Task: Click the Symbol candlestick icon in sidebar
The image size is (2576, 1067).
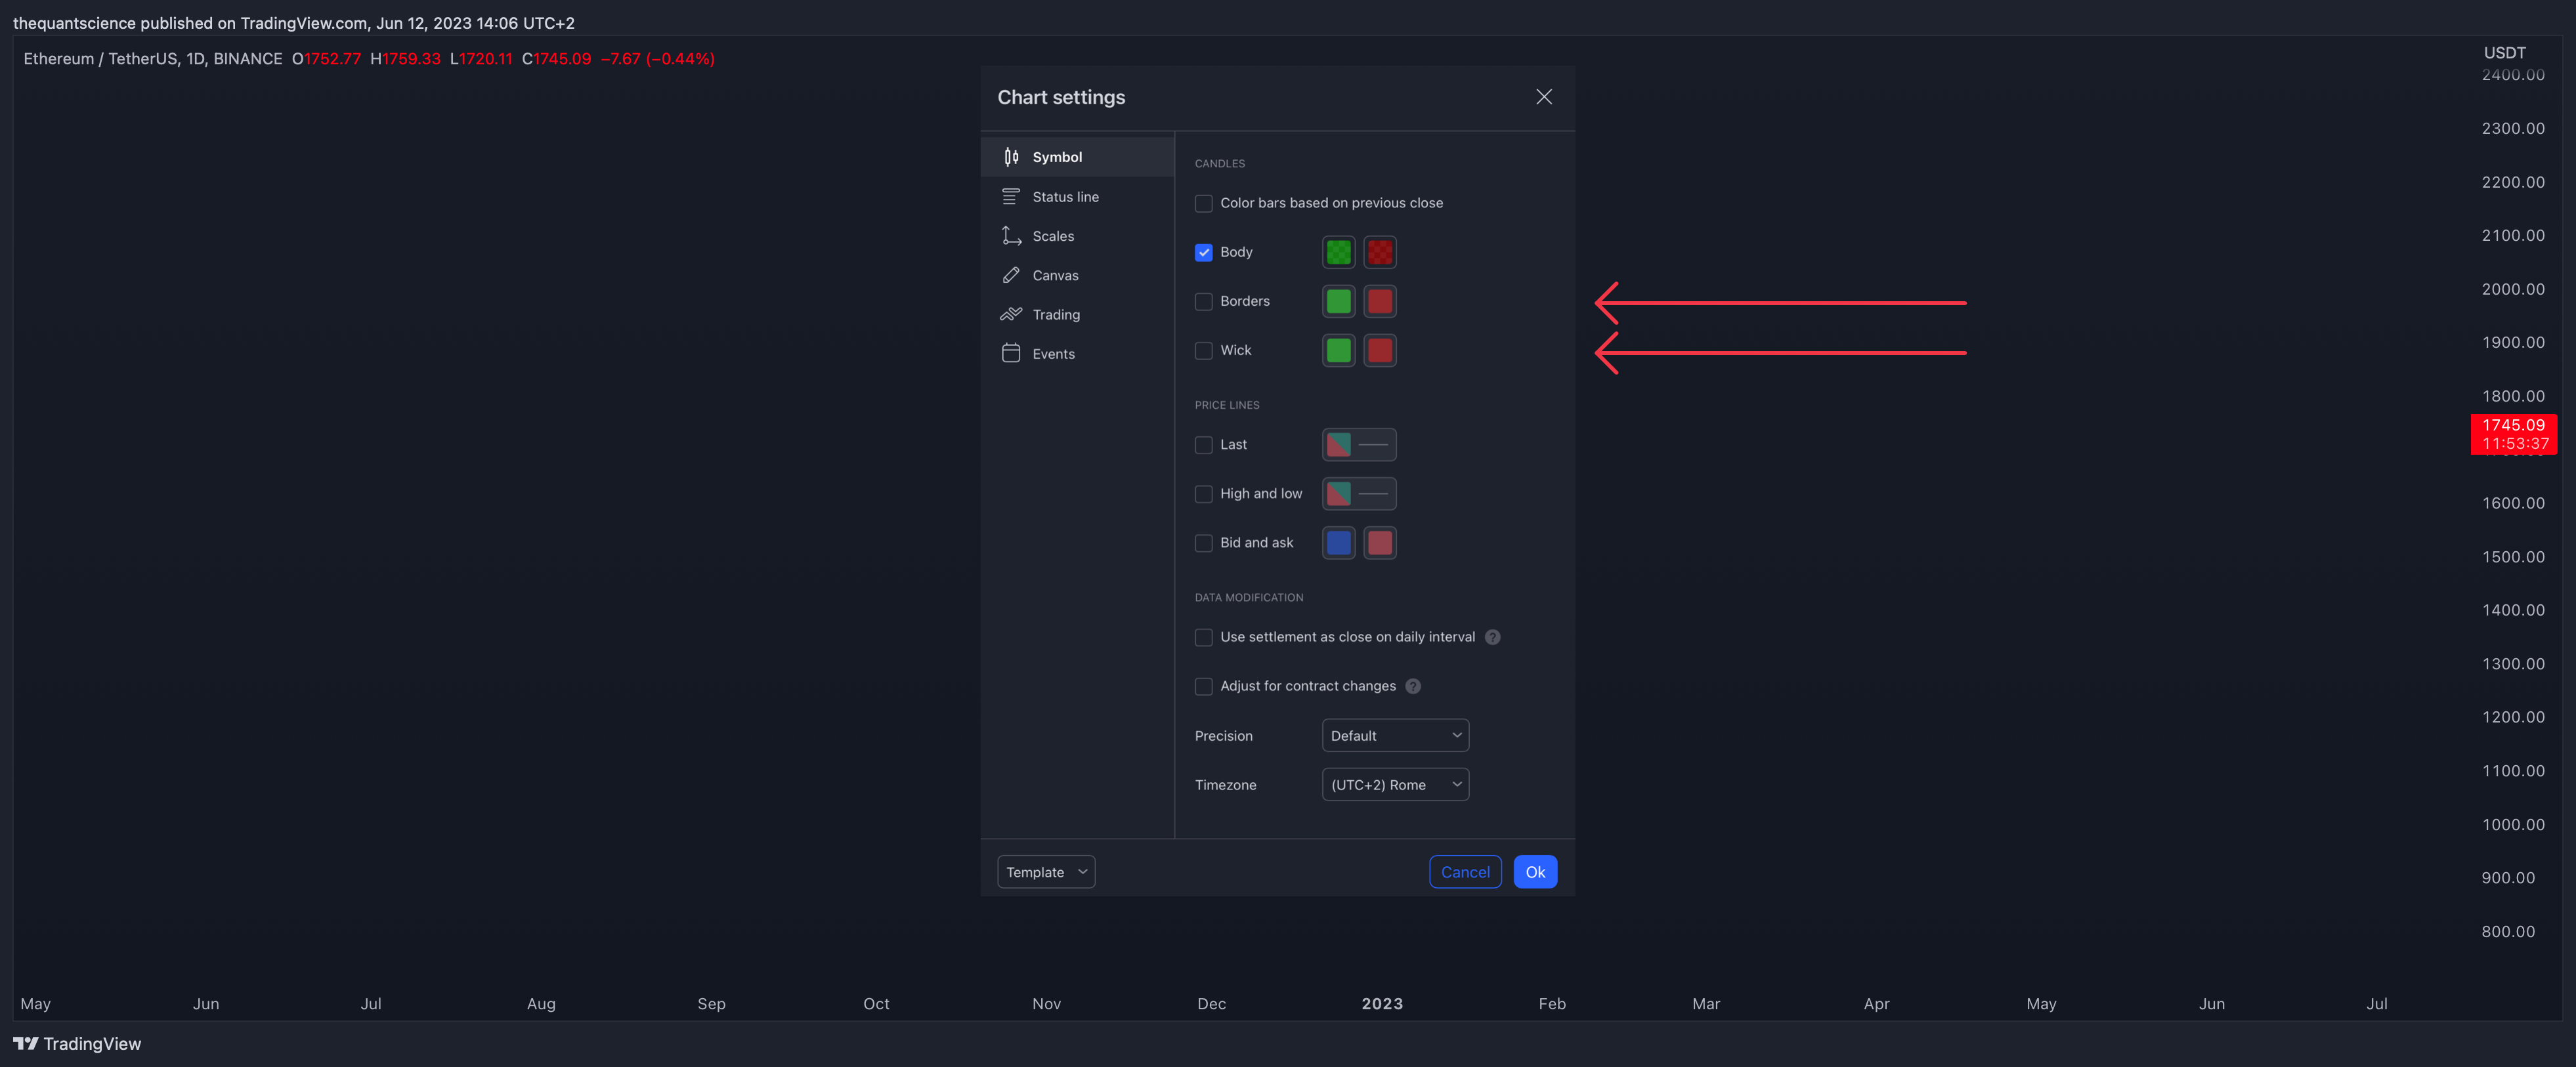Action: (x=1011, y=157)
